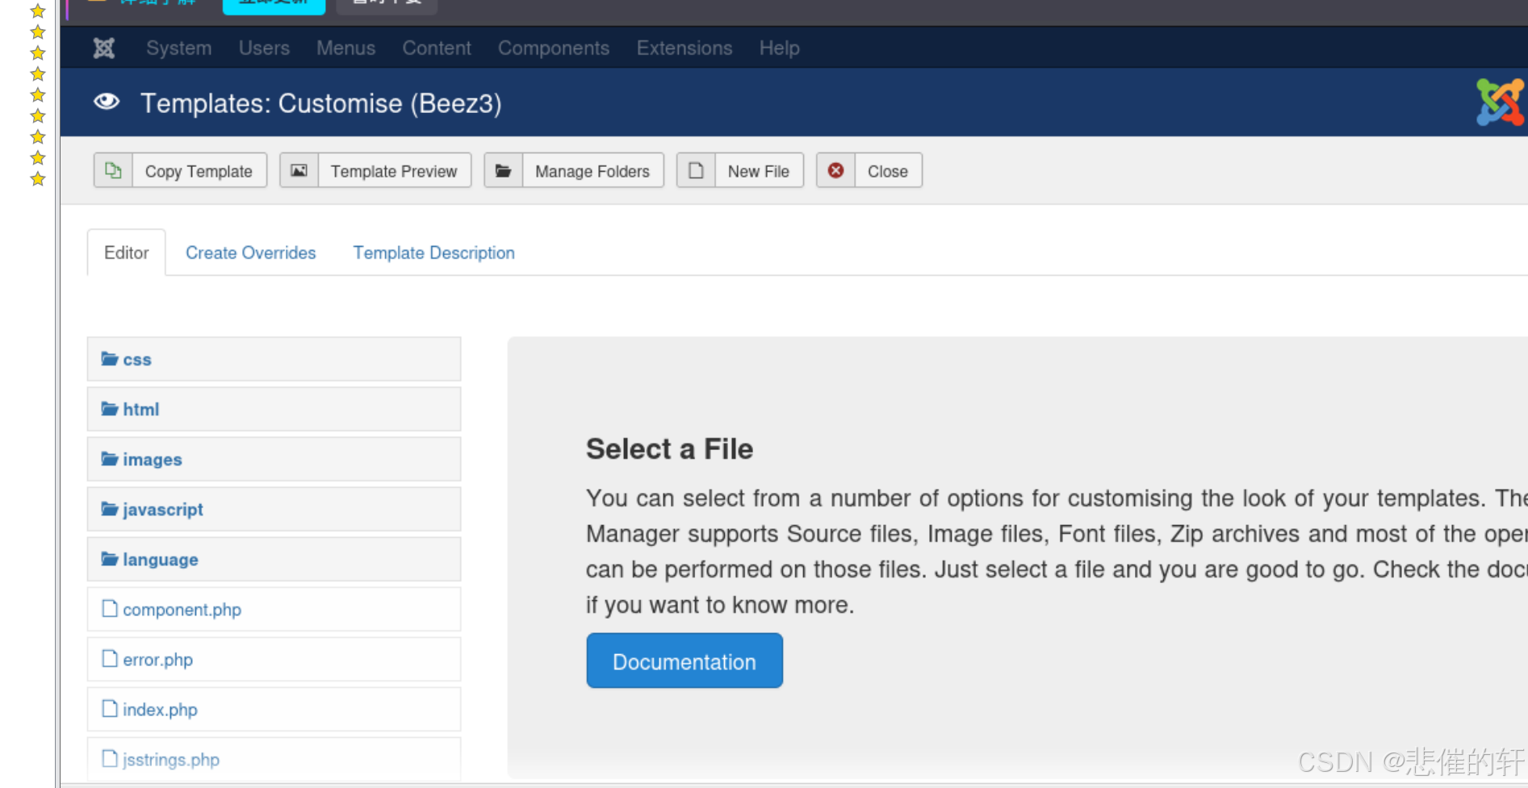The image size is (1528, 788).
Task: Click the javascript folder icon
Action: point(110,508)
